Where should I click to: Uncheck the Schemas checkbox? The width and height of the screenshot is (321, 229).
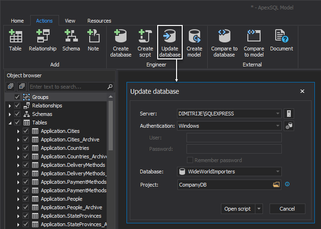[x=17, y=114]
